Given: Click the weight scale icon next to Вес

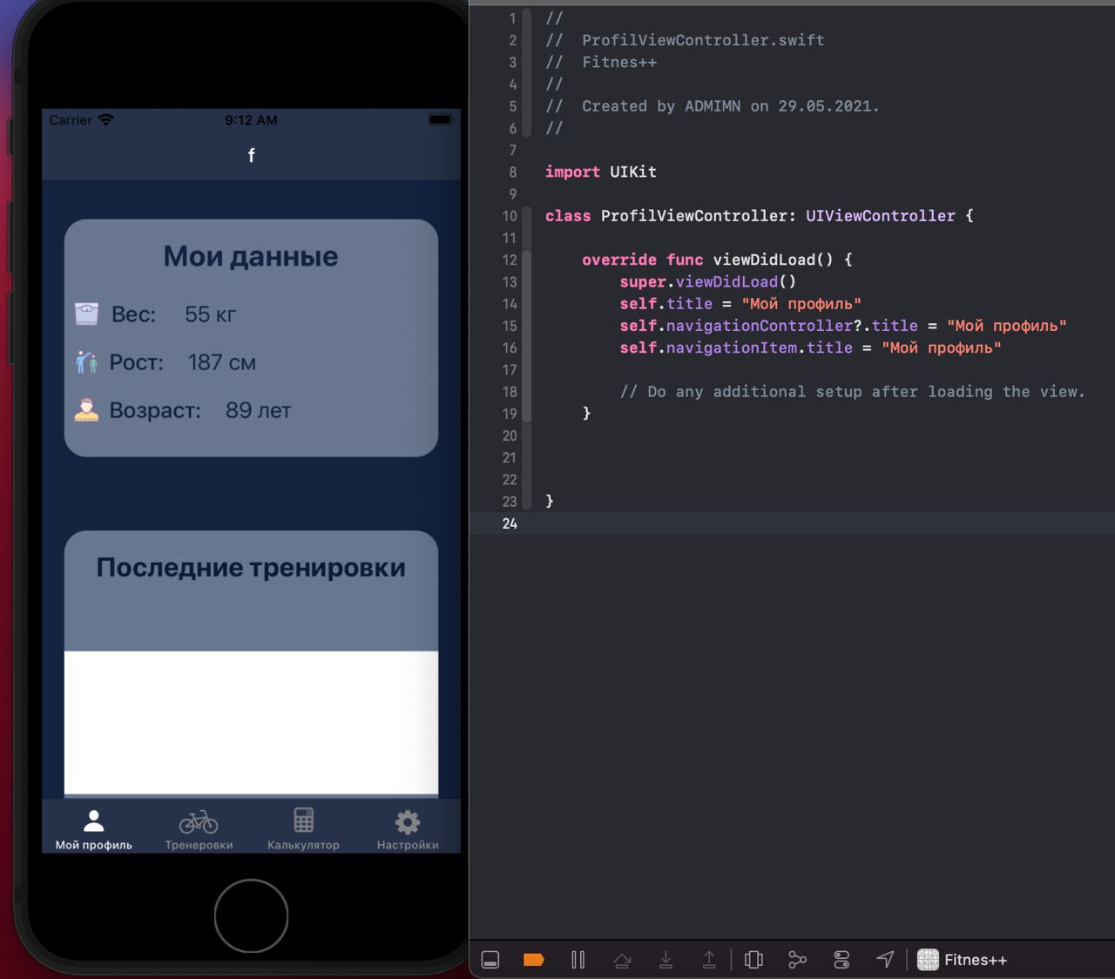Looking at the screenshot, I should [86, 314].
